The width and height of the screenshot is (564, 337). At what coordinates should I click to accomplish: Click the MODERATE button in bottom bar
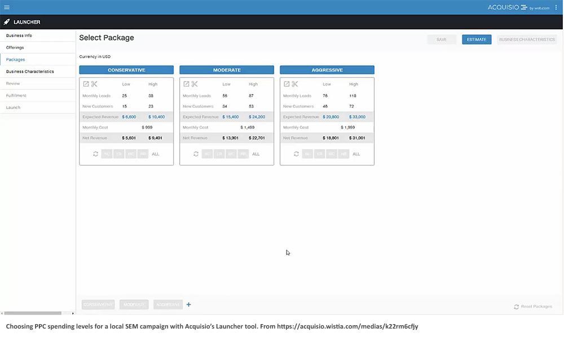[134, 304]
